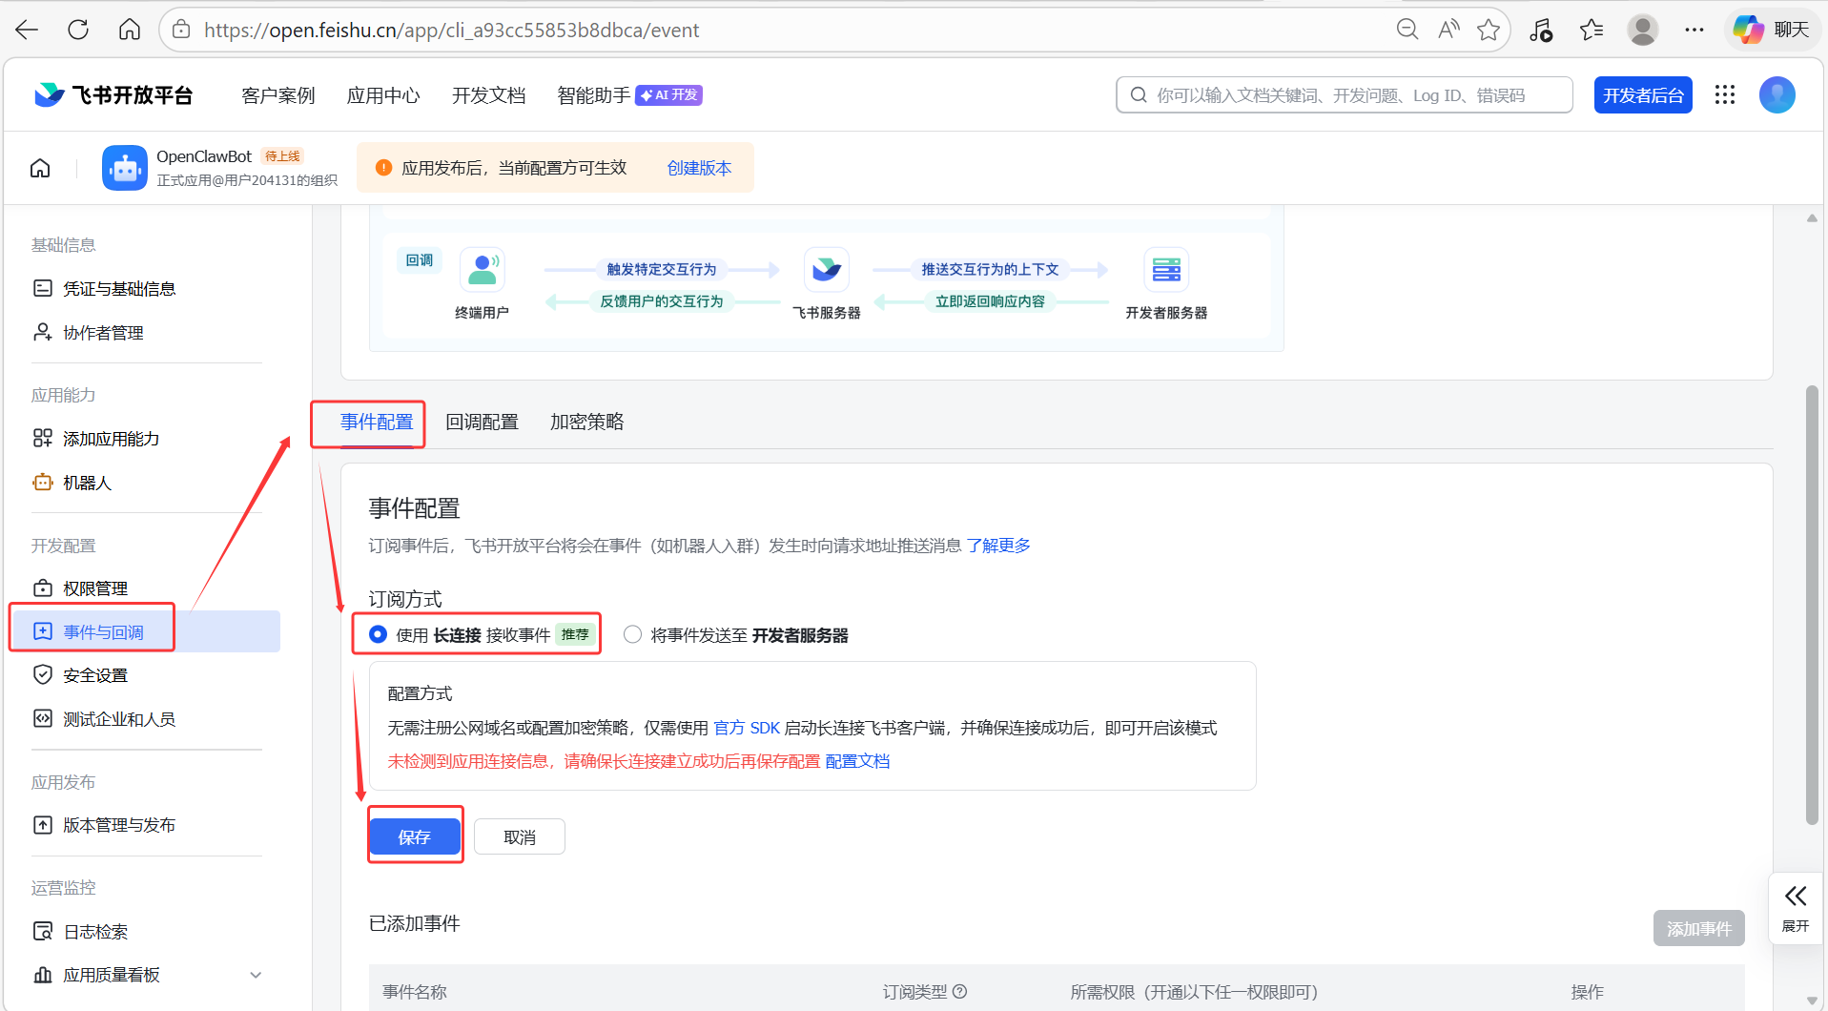Select 使用长连接接收事件 radio option
Screen dimensions: 1828x1011
tap(379, 634)
